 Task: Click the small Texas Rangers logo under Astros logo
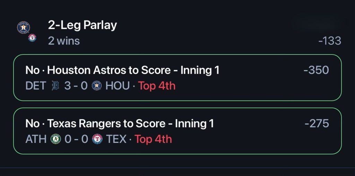pyautogui.click(x=32, y=38)
